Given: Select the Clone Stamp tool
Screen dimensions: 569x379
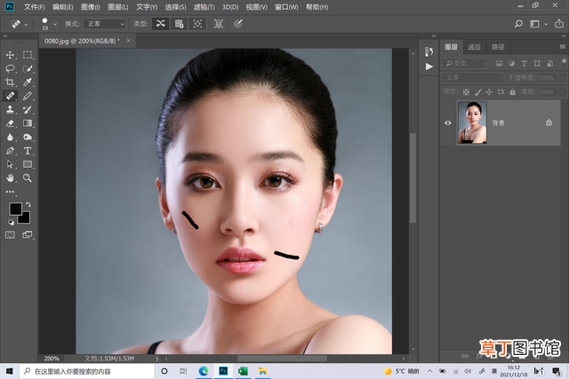Looking at the screenshot, I should tap(10, 110).
